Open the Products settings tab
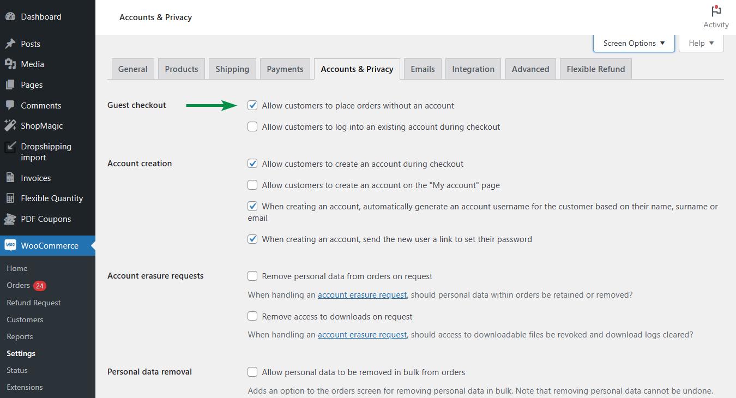The height and width of the screenshot is (398, 736). click(182, 69)
